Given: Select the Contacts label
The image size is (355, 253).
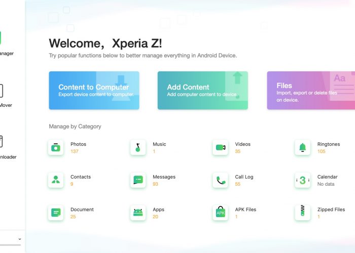Looking at the screenshot, I should (81, 177).
